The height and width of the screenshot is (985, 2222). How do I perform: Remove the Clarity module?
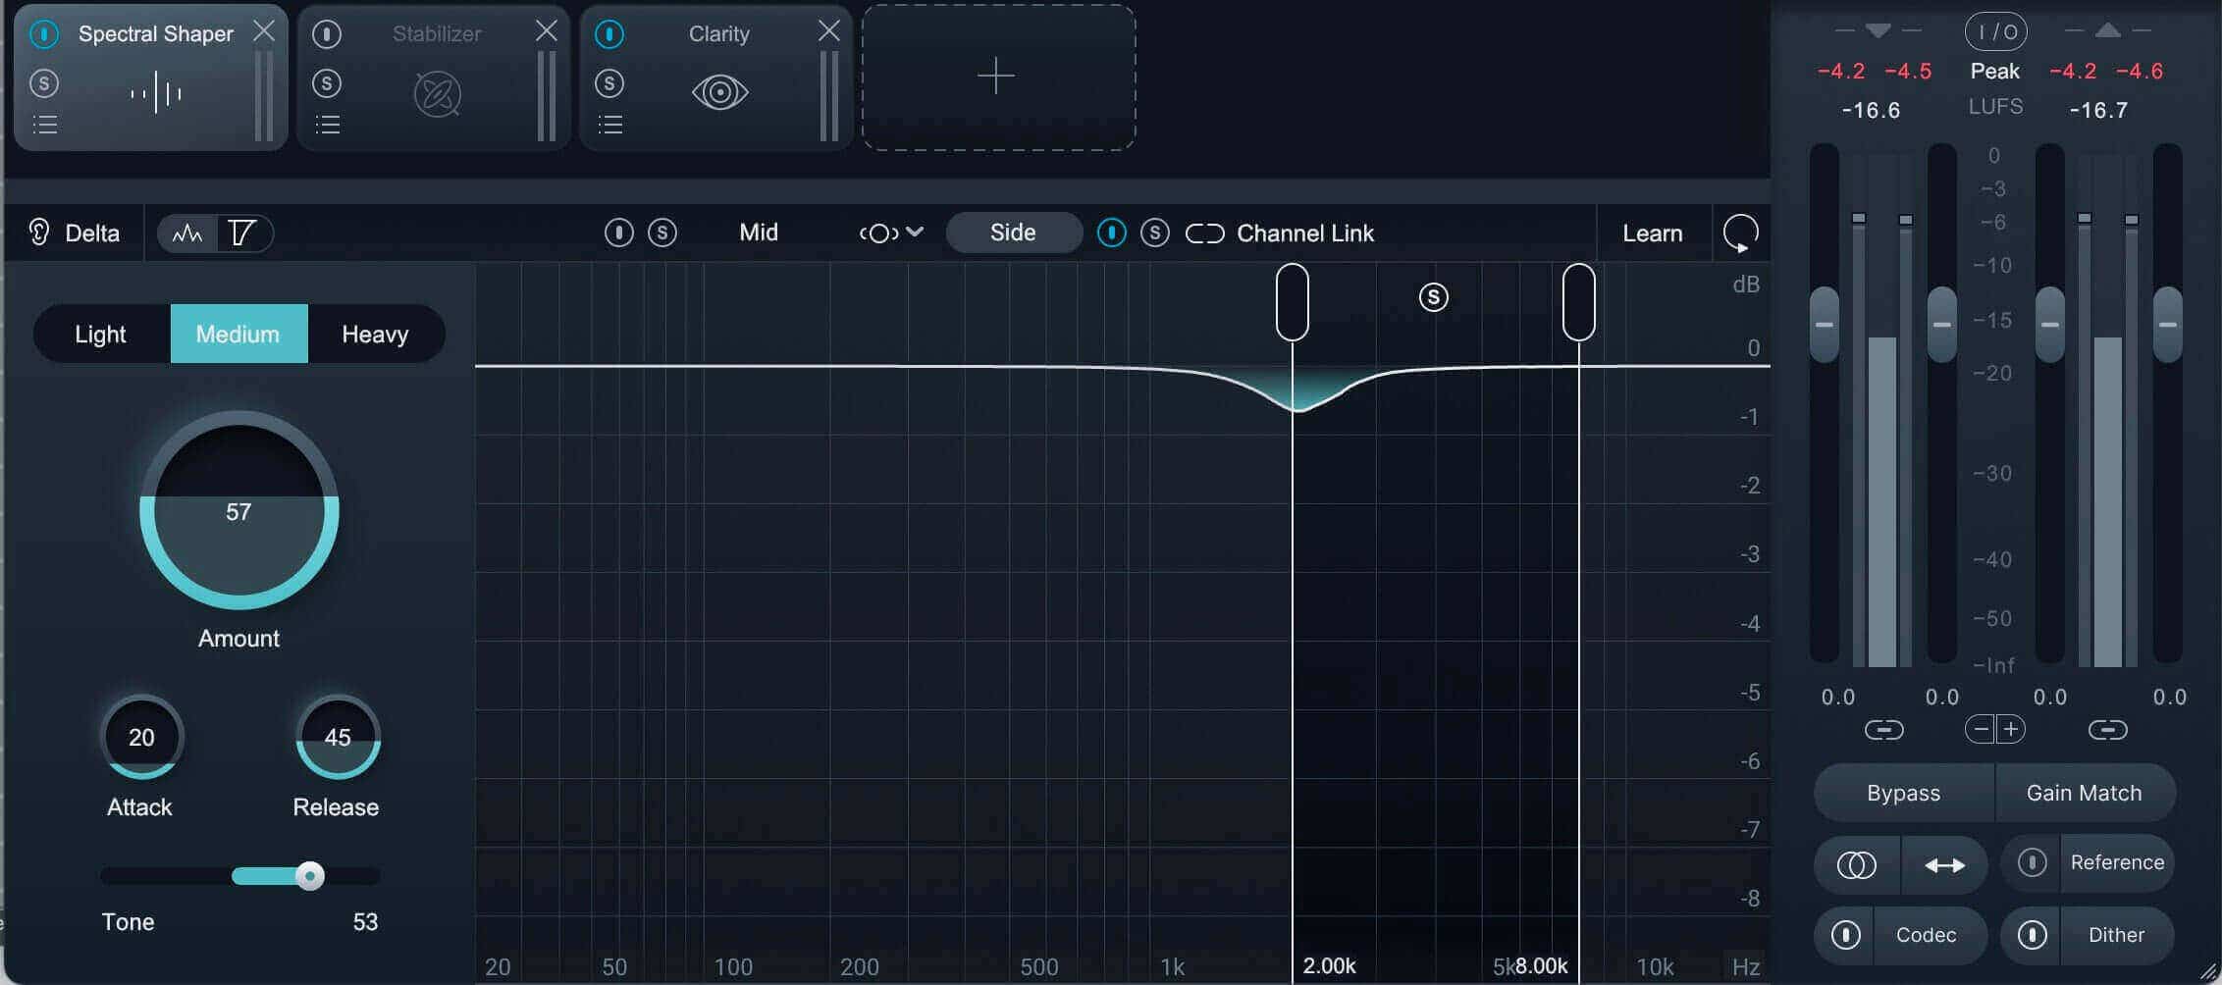[829, 31]
